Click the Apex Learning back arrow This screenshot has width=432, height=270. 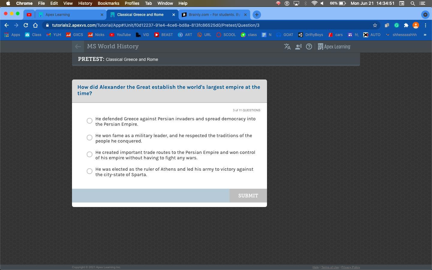(x=78, y=46)
